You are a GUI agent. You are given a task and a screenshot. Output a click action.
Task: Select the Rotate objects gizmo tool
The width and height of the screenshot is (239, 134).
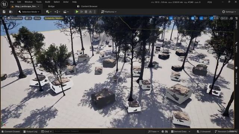(x=175, y=18)
